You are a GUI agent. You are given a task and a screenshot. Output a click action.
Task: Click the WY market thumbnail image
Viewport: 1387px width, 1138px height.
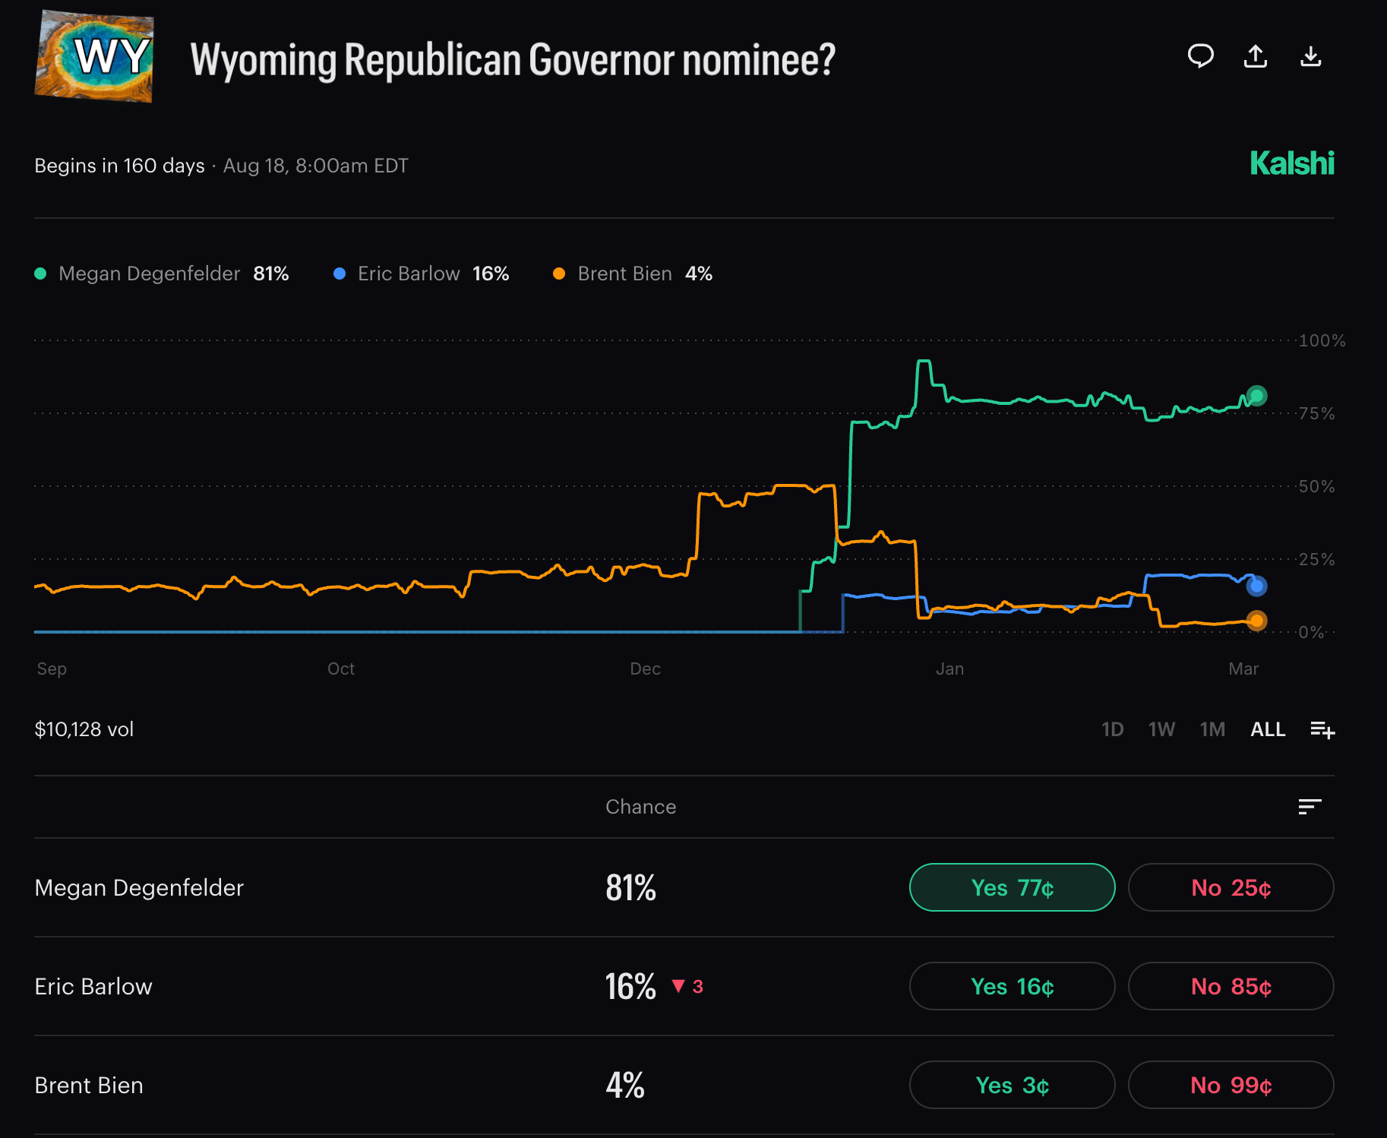(x=95, y=56)
